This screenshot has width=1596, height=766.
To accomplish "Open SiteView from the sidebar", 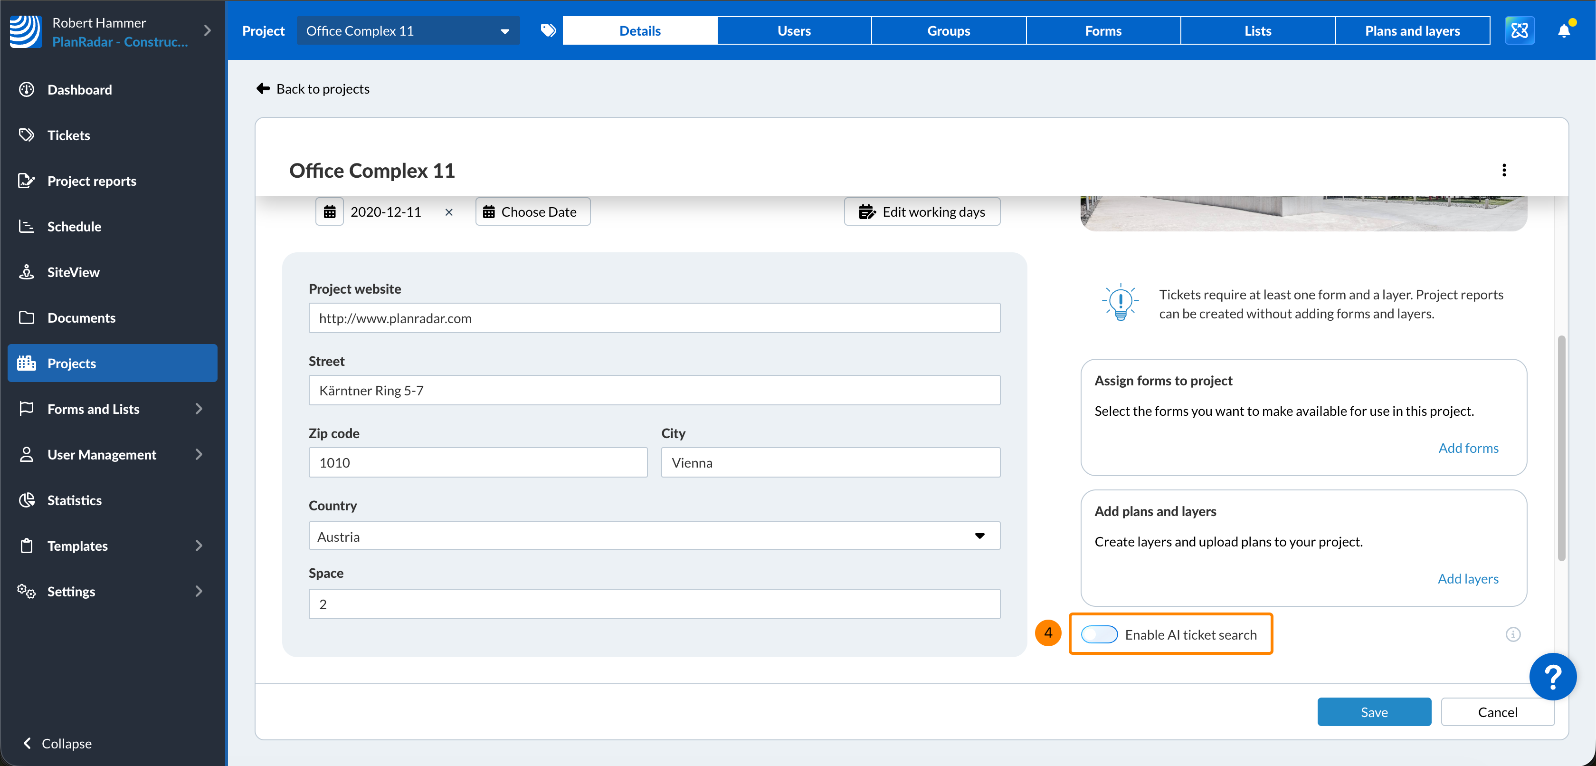I will [x=73, y=272].
